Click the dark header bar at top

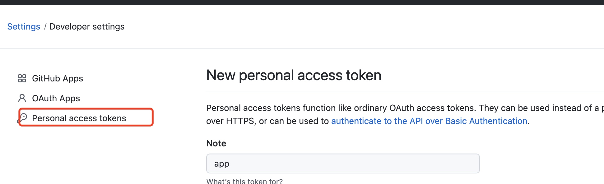click(302, 2)
